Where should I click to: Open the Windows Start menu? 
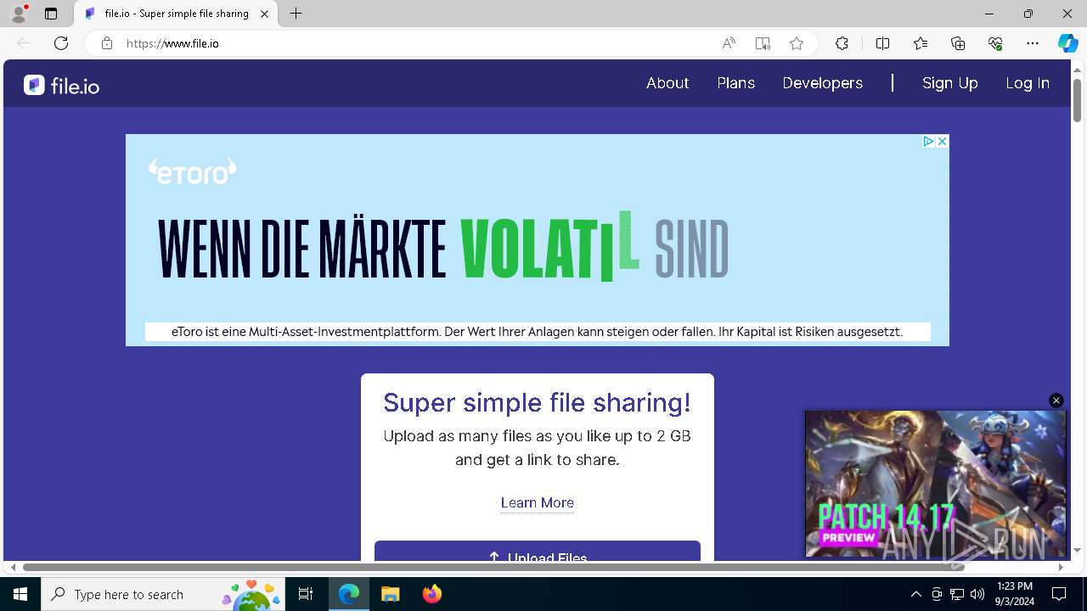coord(20,594)
